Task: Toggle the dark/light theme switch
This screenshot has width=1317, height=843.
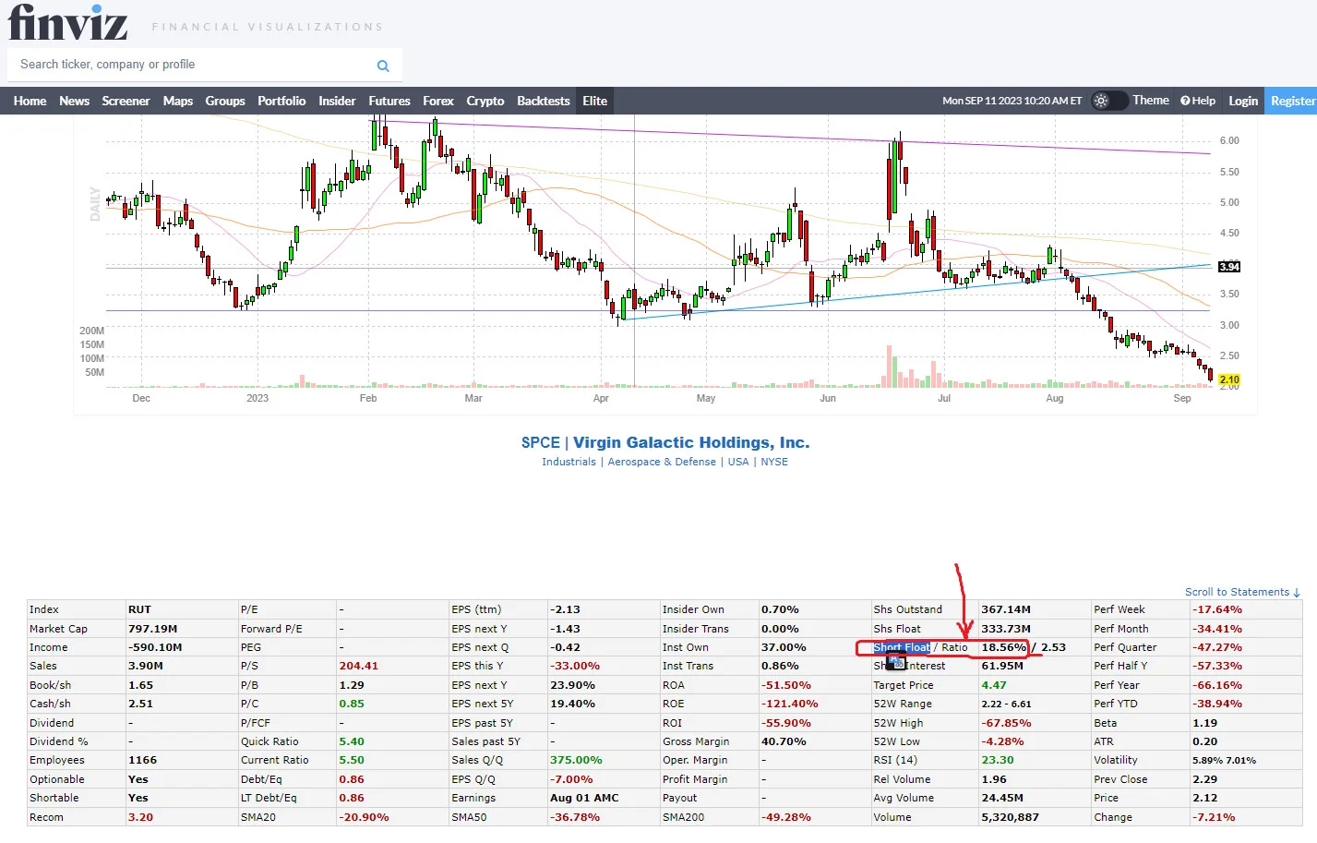Action: [1109, 101]
